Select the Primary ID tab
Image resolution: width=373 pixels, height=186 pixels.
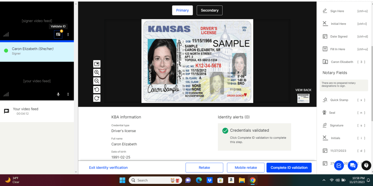182,11
